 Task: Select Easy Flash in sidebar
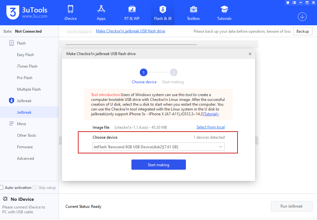coord(25,55)
